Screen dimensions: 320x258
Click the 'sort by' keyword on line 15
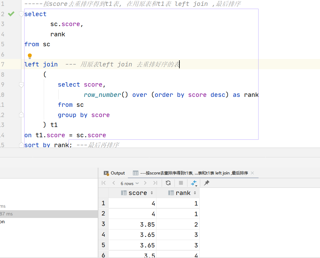tap(37, 145)
